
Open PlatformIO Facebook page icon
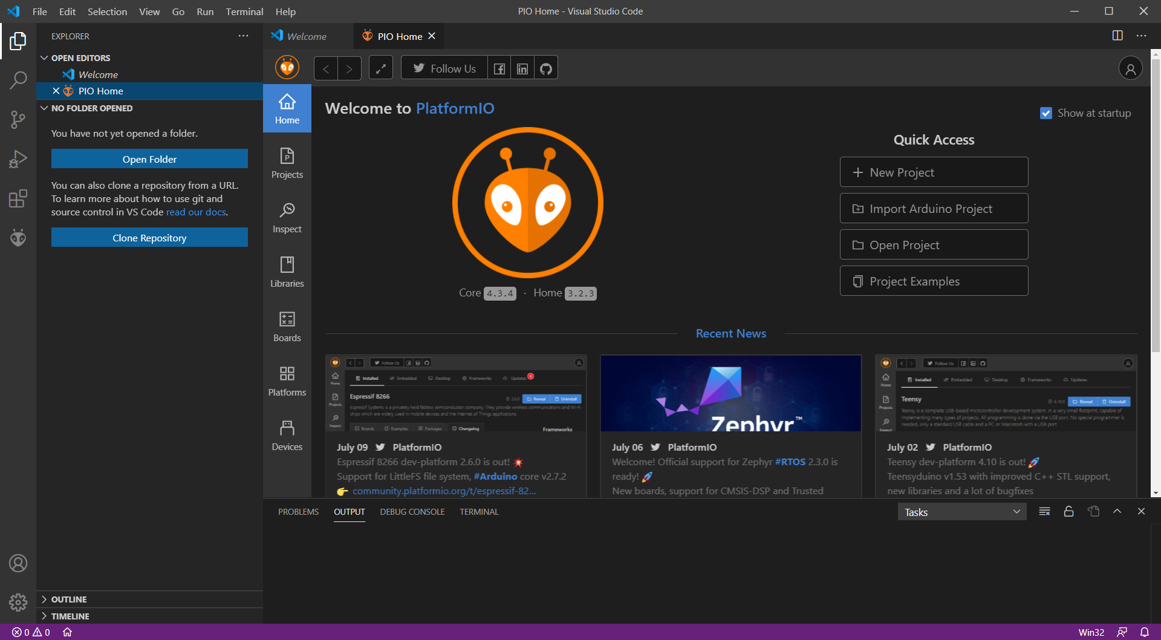[499, 68]
